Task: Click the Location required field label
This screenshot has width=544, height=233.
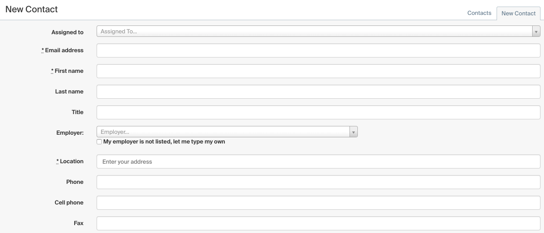Action: pyautogui.click(x=70, y=161)
